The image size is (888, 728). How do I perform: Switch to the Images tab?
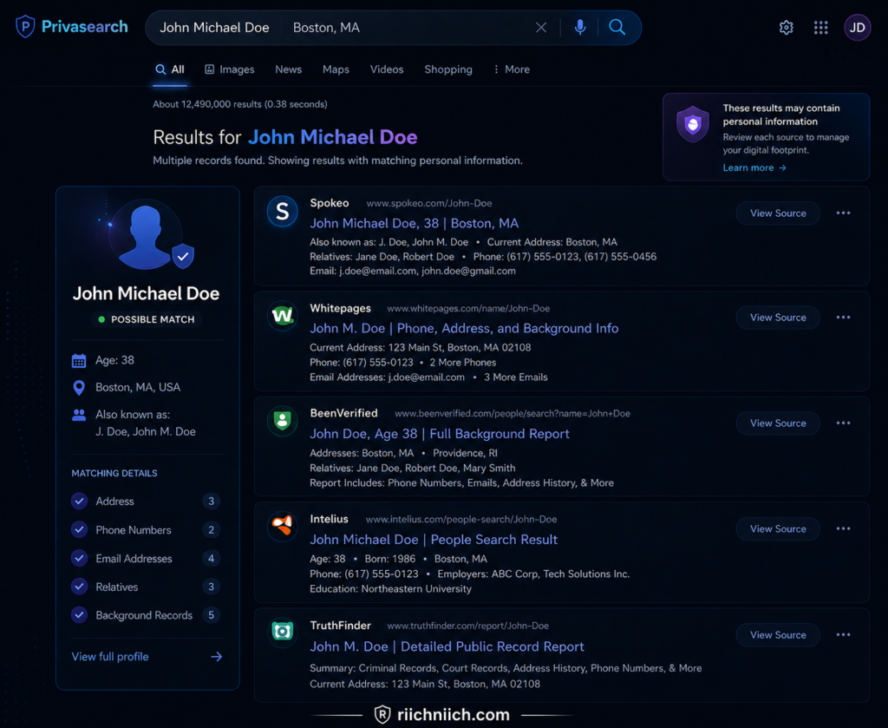pyautogui.click(x=229, y=69)
